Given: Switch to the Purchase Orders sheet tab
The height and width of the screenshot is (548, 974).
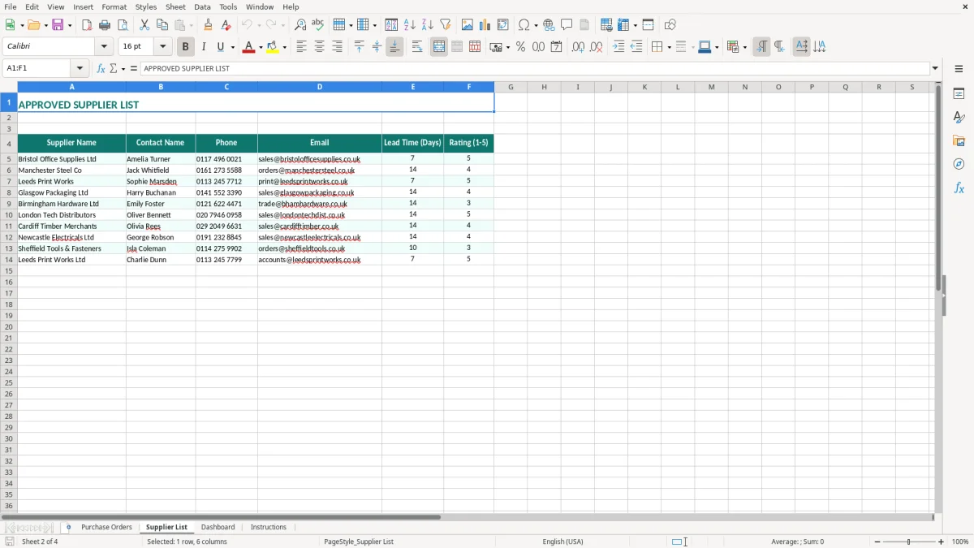Looking at the screenshot, I should pos(106,527).
